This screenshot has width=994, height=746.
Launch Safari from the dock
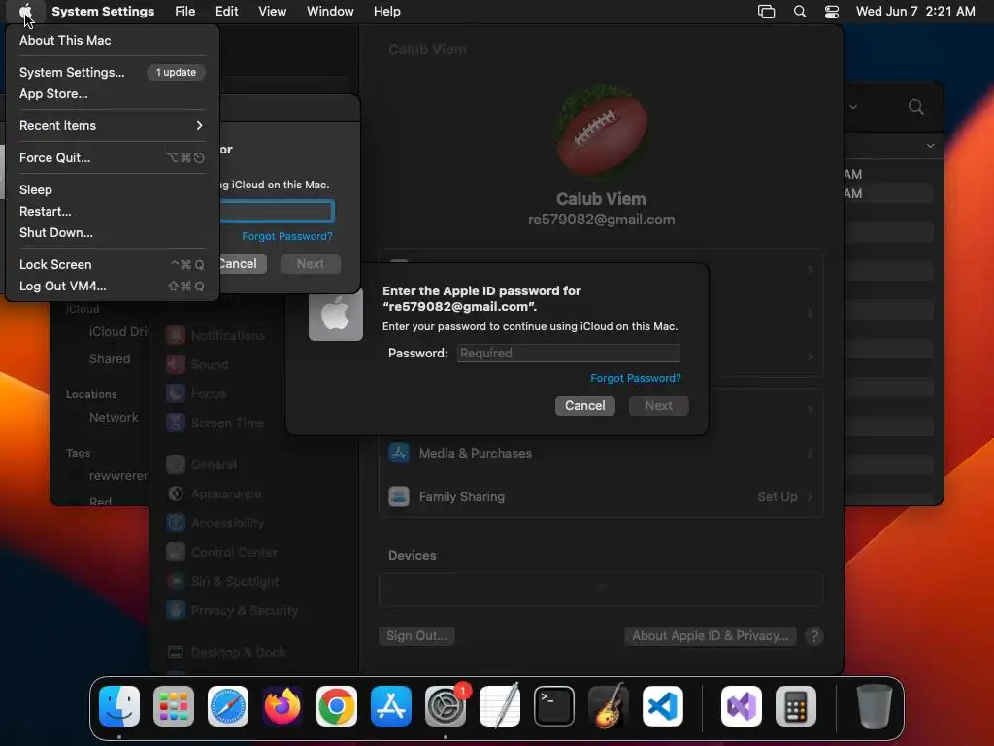click(x=228, y=706)
